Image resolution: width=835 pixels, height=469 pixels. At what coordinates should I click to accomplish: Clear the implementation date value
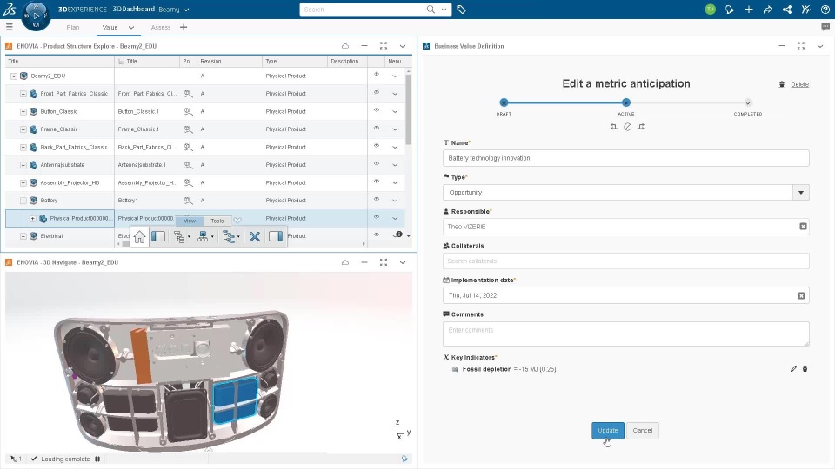point(801,295)
